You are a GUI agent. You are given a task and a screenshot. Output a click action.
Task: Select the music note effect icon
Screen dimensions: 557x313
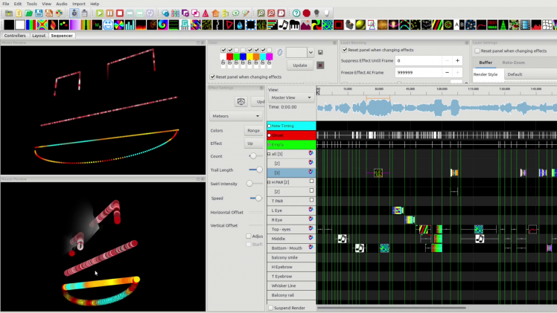pos(283,25)
